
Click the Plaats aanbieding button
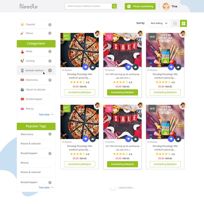pos(140,6)
